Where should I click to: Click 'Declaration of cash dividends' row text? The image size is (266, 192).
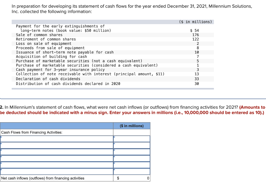click(48, 79)
